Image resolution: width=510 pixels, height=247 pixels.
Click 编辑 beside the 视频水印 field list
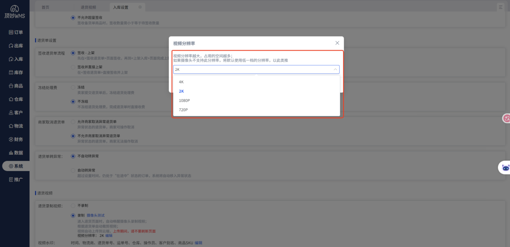(199, 243)
